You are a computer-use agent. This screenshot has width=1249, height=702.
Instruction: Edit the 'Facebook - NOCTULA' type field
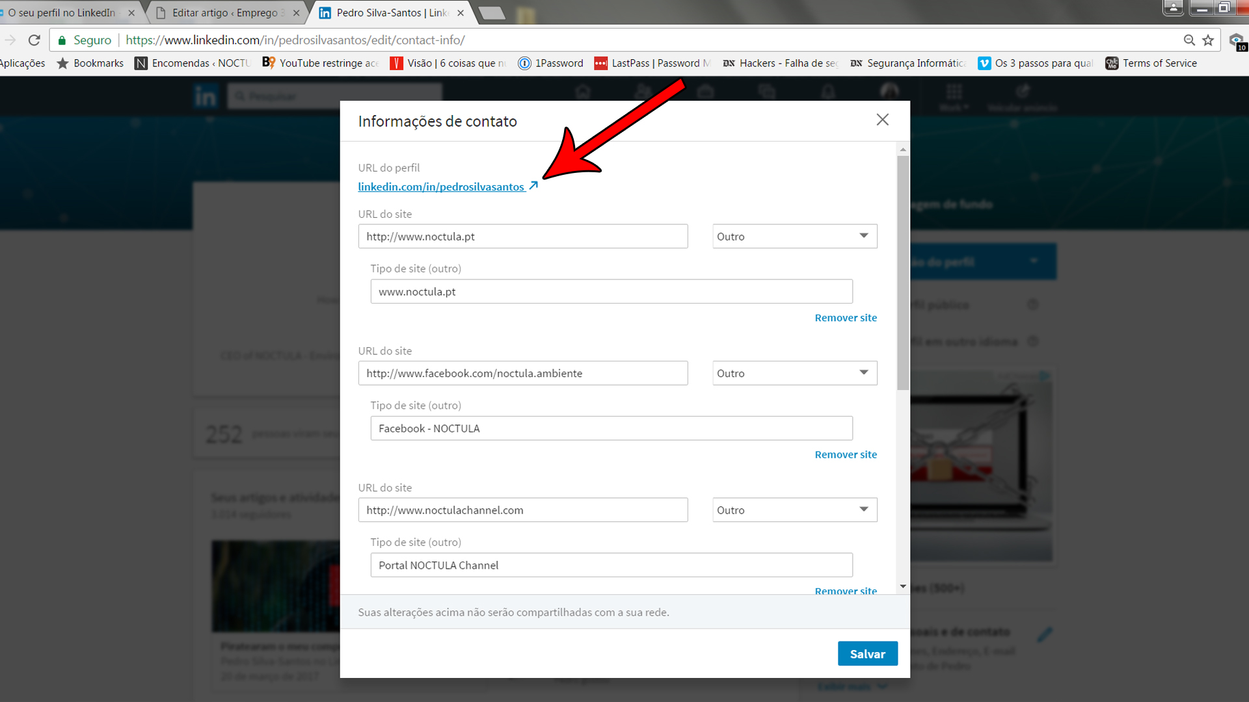point(611,428)
